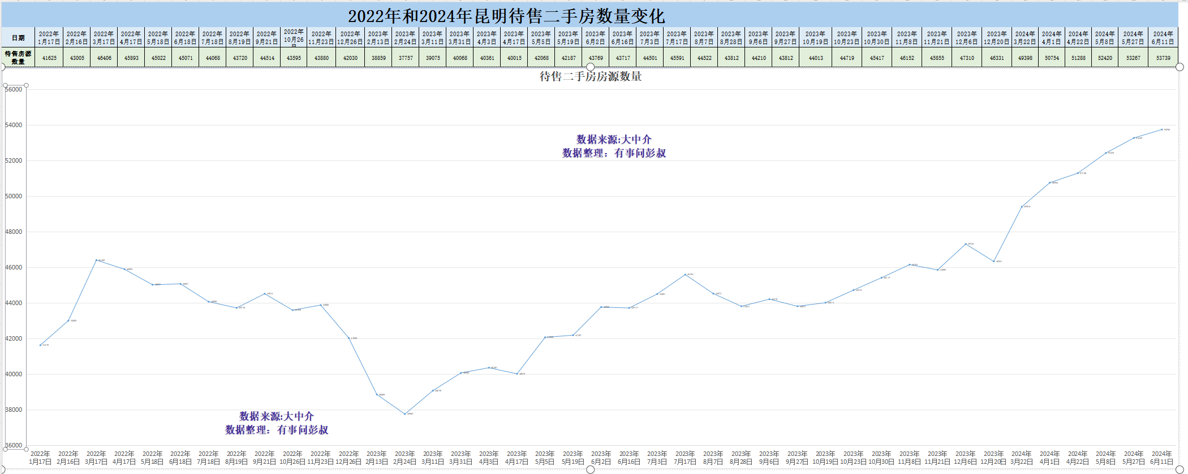Select table cell with value 45071
This screenshot has height=474, width=1188.
(186, 58)
